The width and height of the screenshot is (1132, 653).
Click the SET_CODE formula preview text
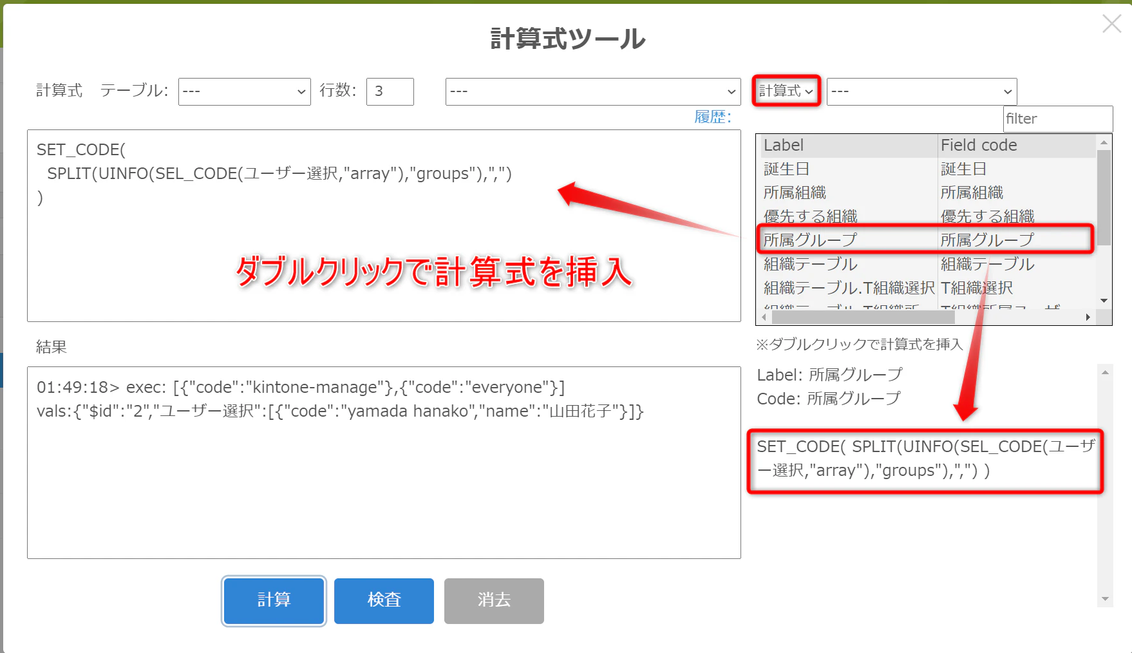925,459
